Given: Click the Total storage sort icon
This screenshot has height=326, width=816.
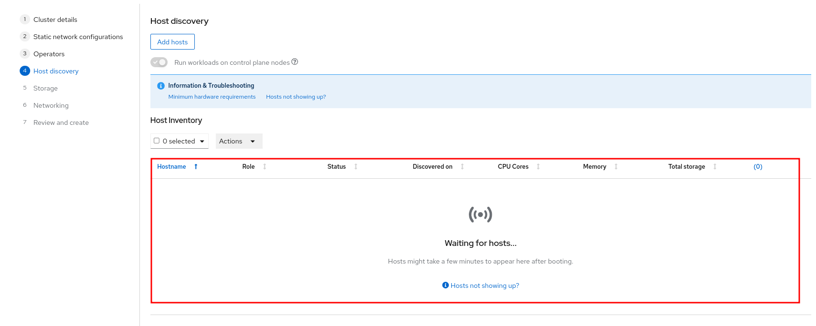Looking at the screenshot, I should tap(715, 166).
